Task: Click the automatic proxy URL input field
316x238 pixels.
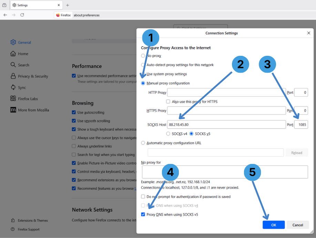Action: (x=216, y=153)
